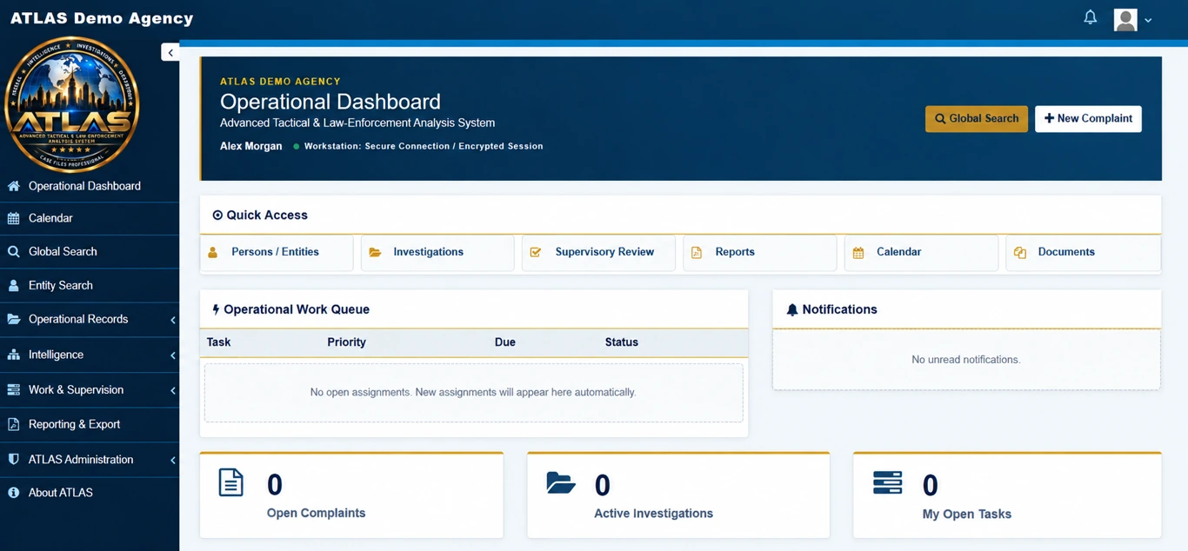Expand the Intelligence submenu chevron
The image size is (1188, 551).
[x=173, y=355]
